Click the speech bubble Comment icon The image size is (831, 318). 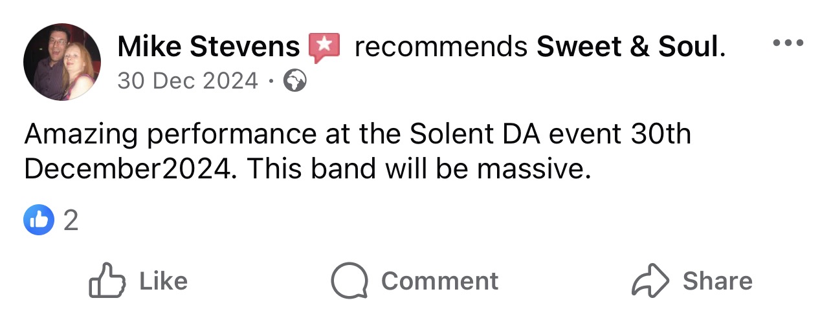coord(349,281)
